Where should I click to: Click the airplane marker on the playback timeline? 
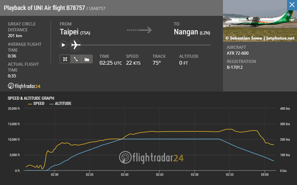[75, 45]
